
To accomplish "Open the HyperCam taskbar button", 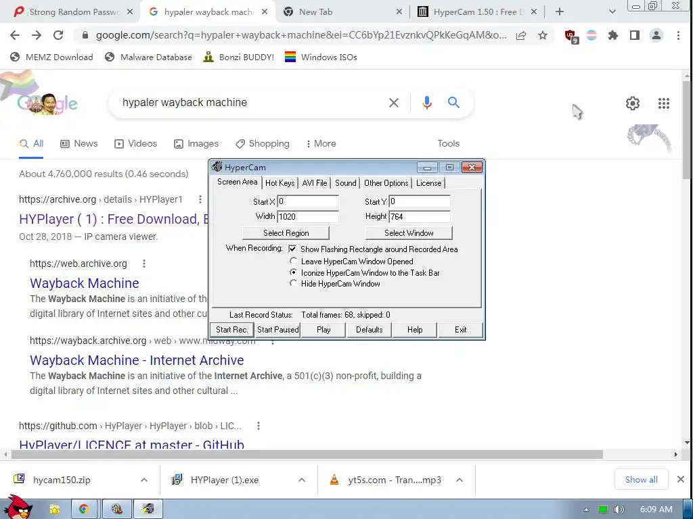I will 148,509.
